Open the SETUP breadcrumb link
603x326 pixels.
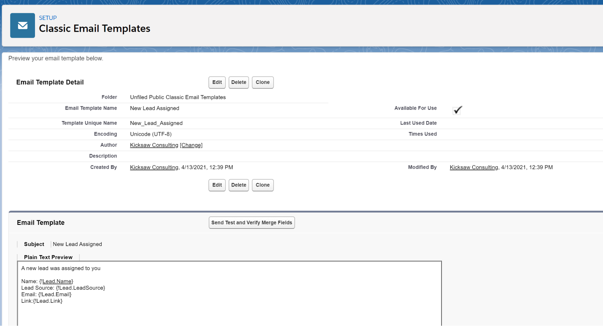48,18
